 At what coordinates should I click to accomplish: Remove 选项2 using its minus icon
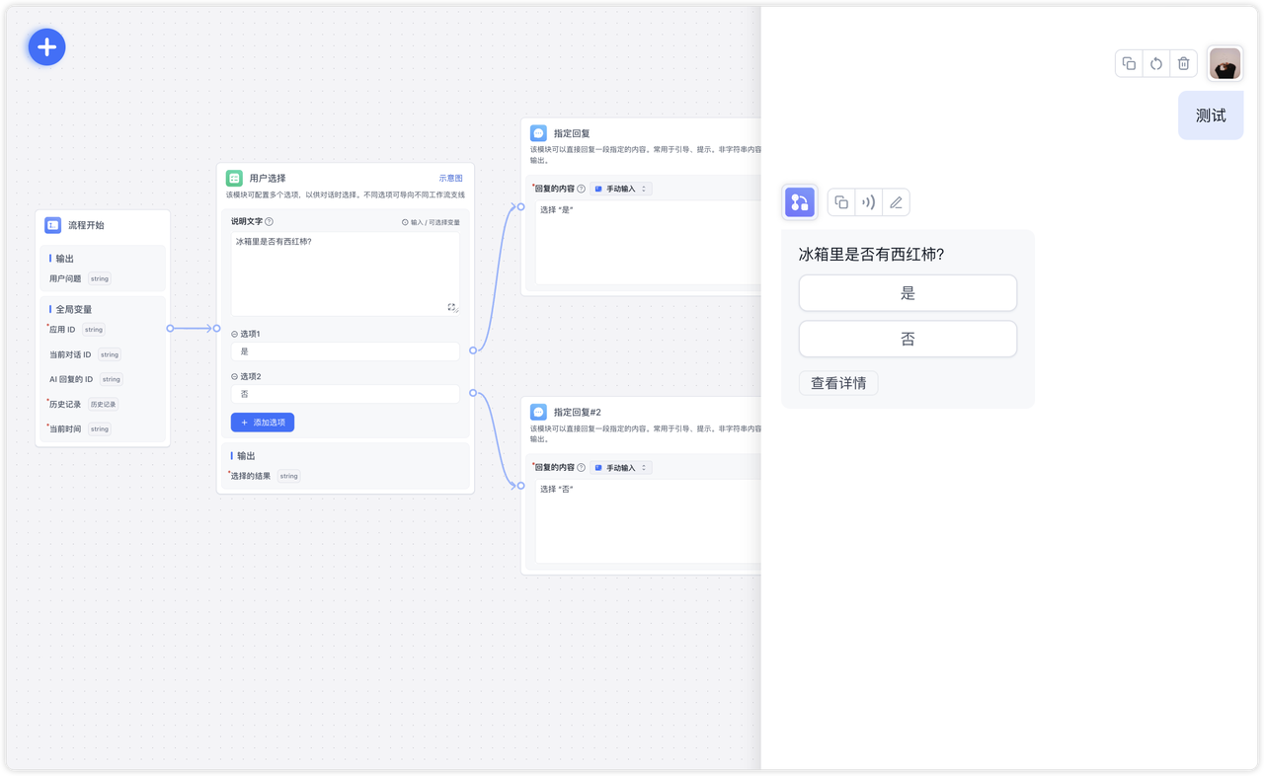tap(235, 376)
